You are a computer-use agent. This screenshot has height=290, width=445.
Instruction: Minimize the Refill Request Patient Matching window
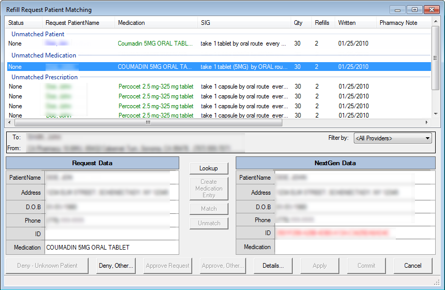point(397,10)
